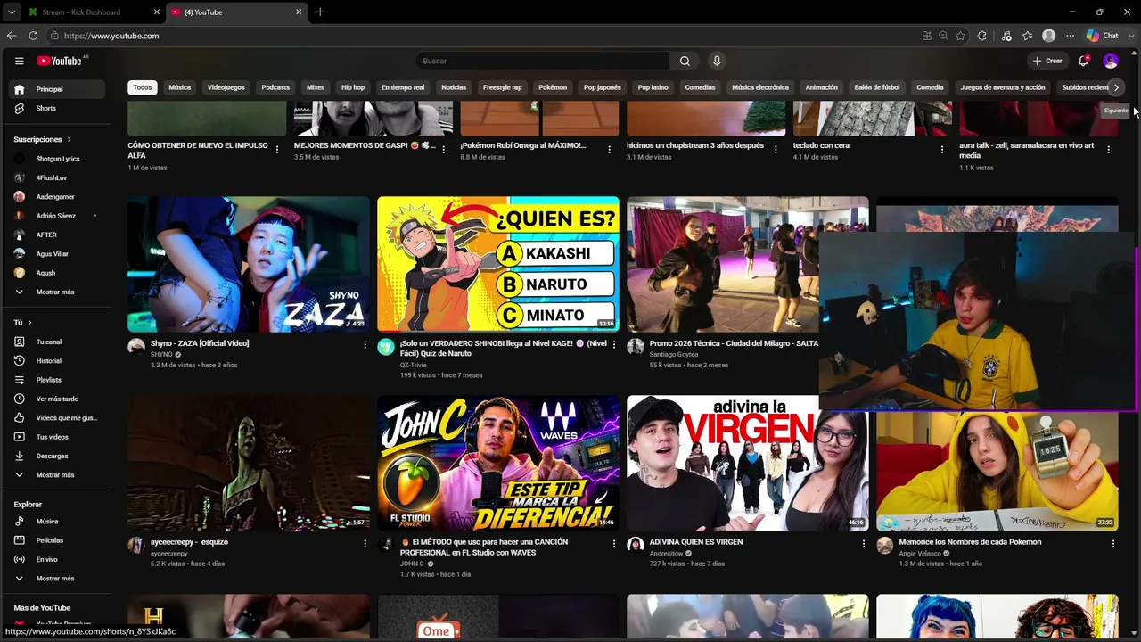
Task: Open Historial in the sidebar
Action: click(57, 361)
